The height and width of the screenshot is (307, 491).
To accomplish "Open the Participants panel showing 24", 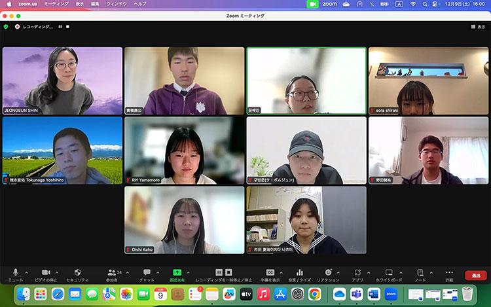I will point(113,272).
